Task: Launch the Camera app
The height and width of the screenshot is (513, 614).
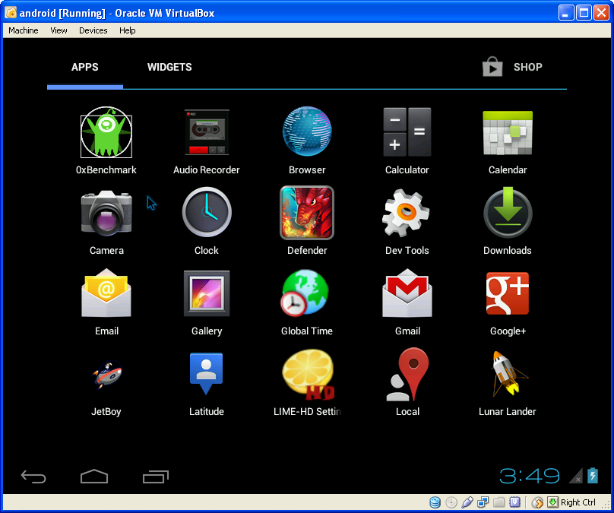Action: point(106,213)
